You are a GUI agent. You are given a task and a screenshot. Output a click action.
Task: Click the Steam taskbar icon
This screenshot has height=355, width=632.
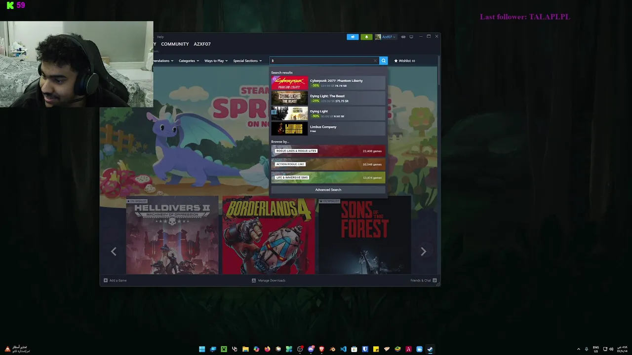coord(430,349)
